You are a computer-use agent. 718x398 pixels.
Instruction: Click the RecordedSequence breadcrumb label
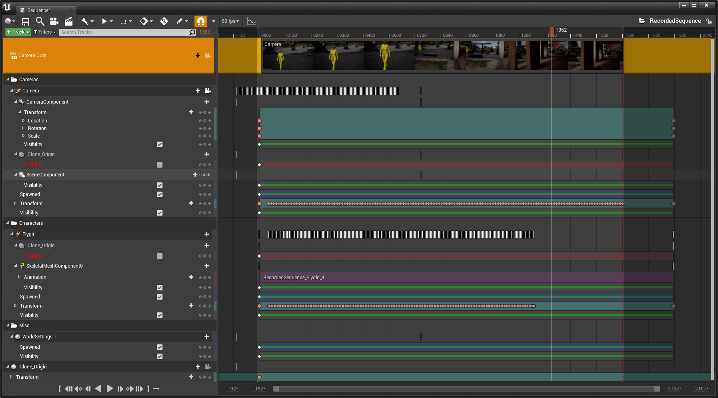click(x=675, y=21)
